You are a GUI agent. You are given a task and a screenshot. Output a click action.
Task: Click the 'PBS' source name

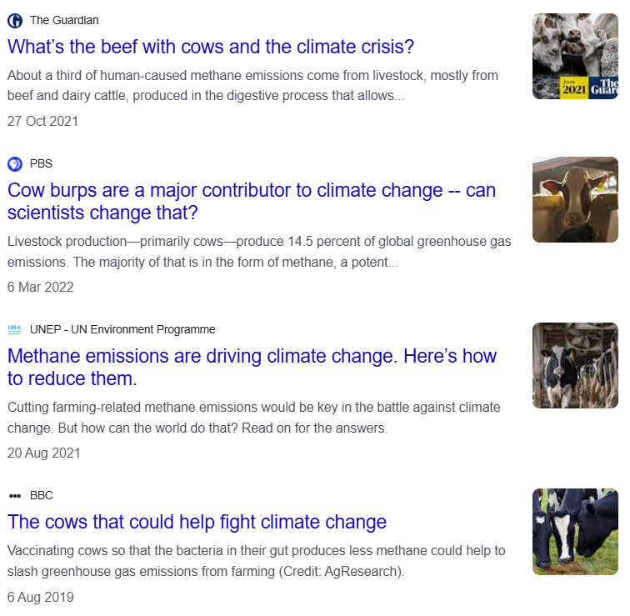[41, 163]
